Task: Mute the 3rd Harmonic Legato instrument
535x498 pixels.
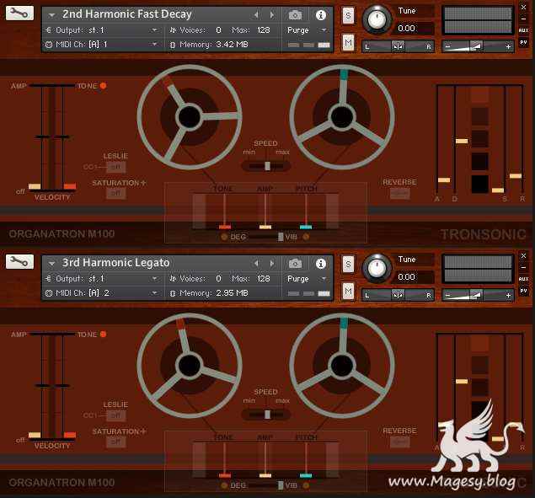Action: [348, 291]
